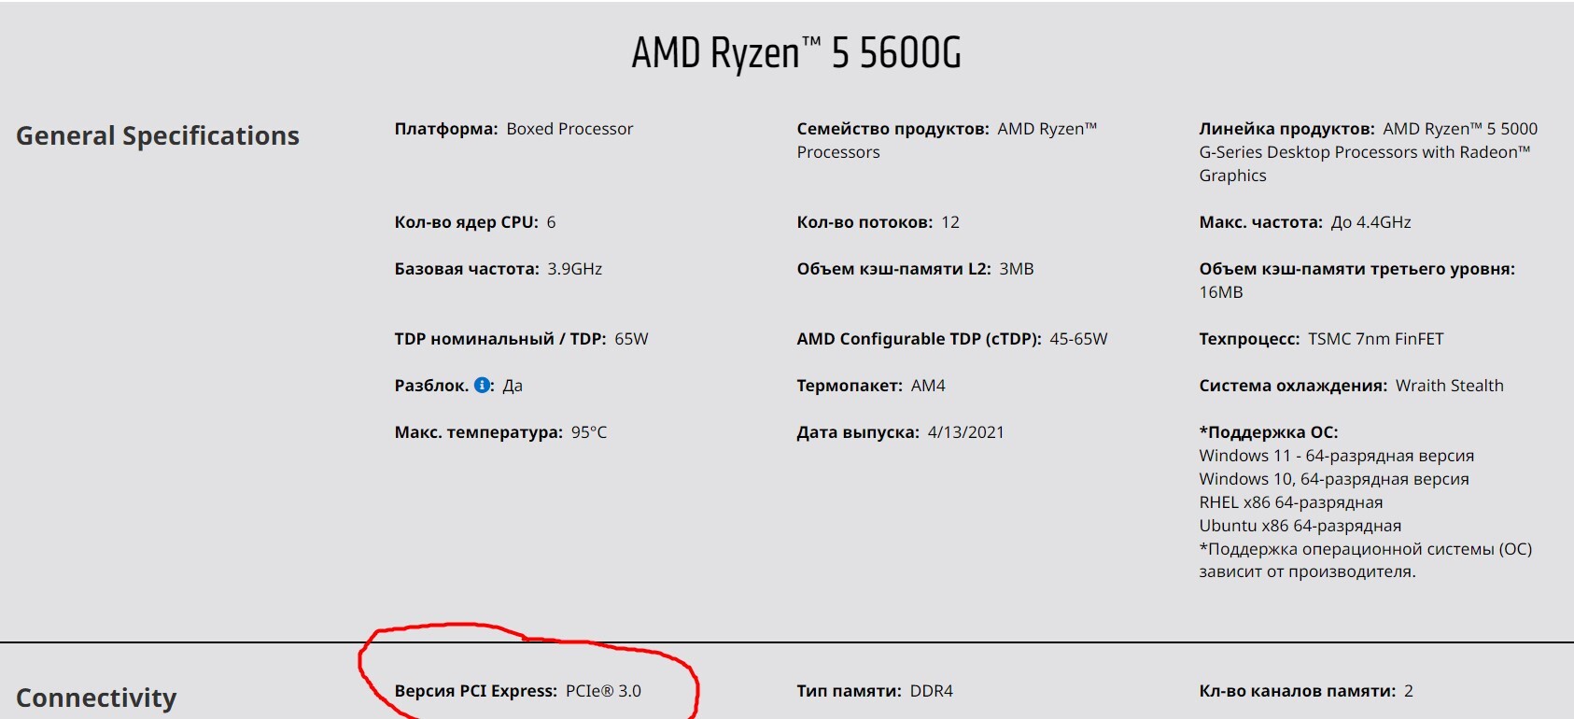The image size is (1574, 719).
Task: Click the info icon beside Разблок.
Action: coord(482,386)
